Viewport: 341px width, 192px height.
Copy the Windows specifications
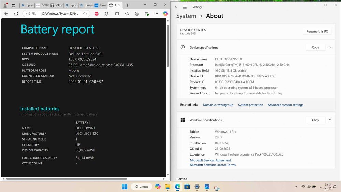[315, 120]
